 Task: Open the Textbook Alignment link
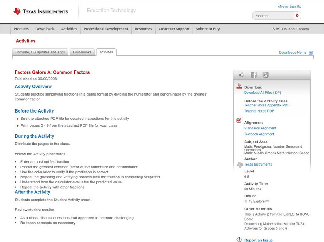point(259,134)
